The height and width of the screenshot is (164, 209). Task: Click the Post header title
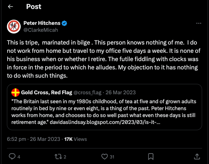click(33, 7)
